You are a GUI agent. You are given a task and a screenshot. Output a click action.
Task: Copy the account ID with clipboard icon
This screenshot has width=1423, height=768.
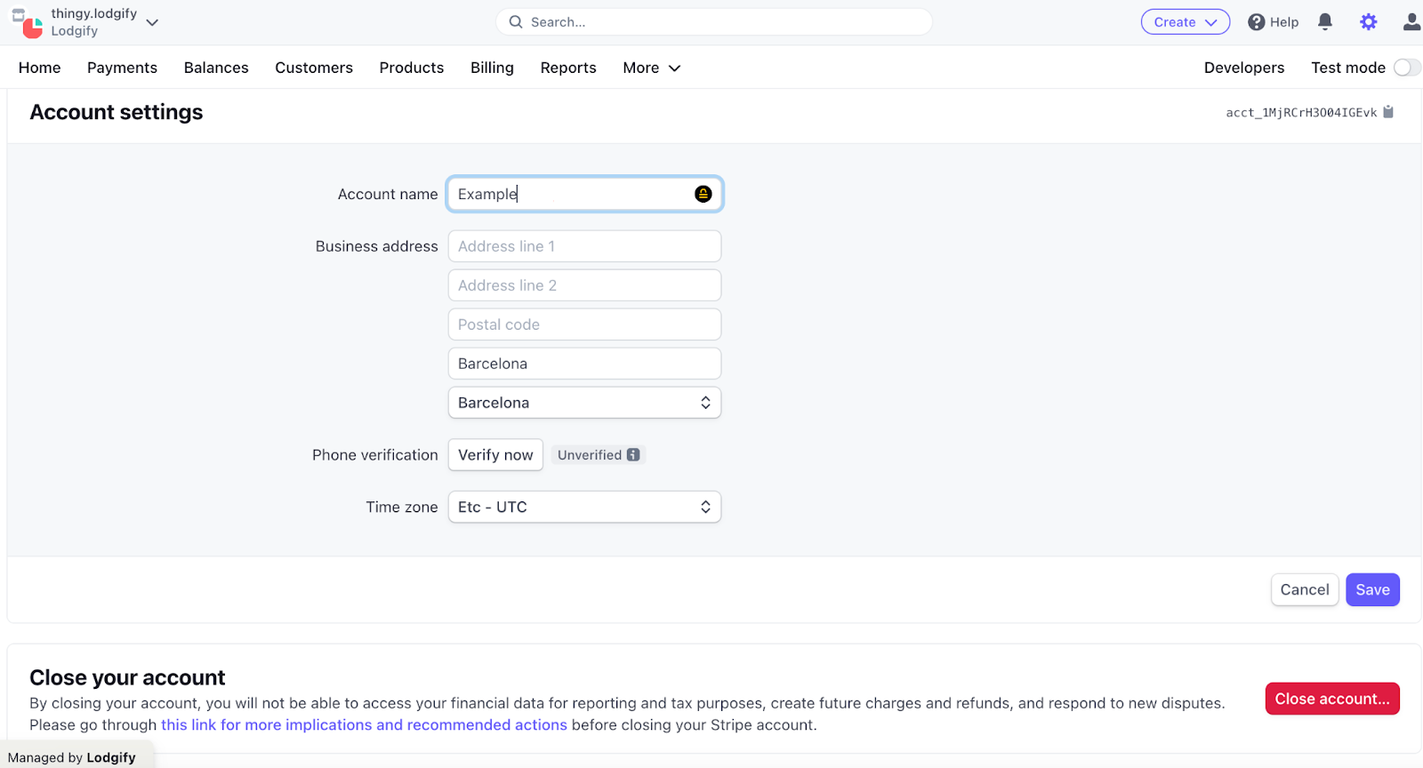(x=1388, y=112)
